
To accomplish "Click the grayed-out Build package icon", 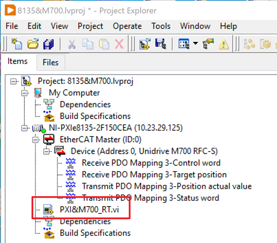I will 265,44.
